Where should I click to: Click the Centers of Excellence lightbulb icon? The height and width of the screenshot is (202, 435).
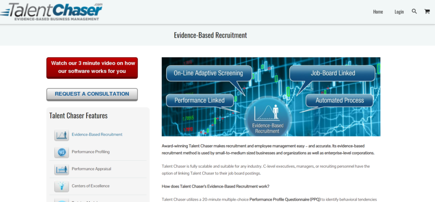point(62,186)
